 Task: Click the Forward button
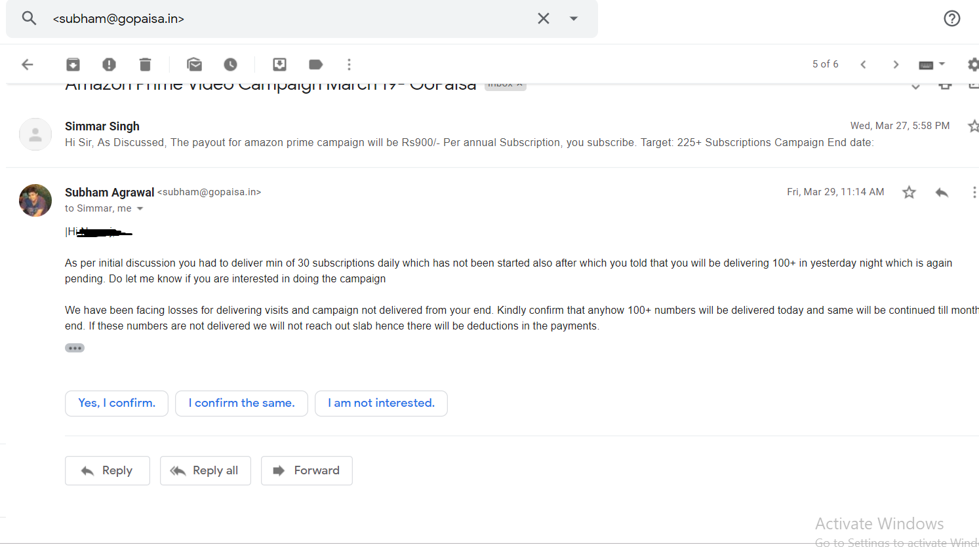click(x=306, y=470)
